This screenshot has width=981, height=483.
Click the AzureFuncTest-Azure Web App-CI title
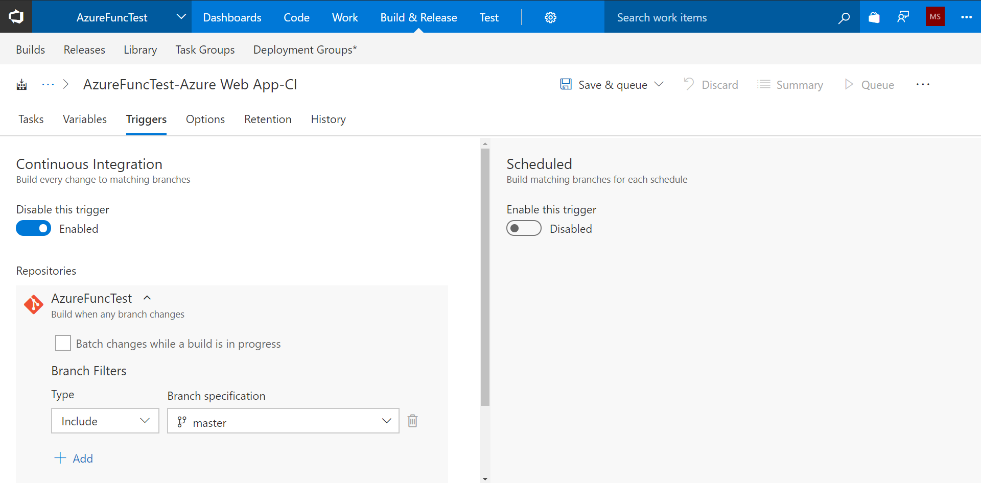tap(190, 84)
